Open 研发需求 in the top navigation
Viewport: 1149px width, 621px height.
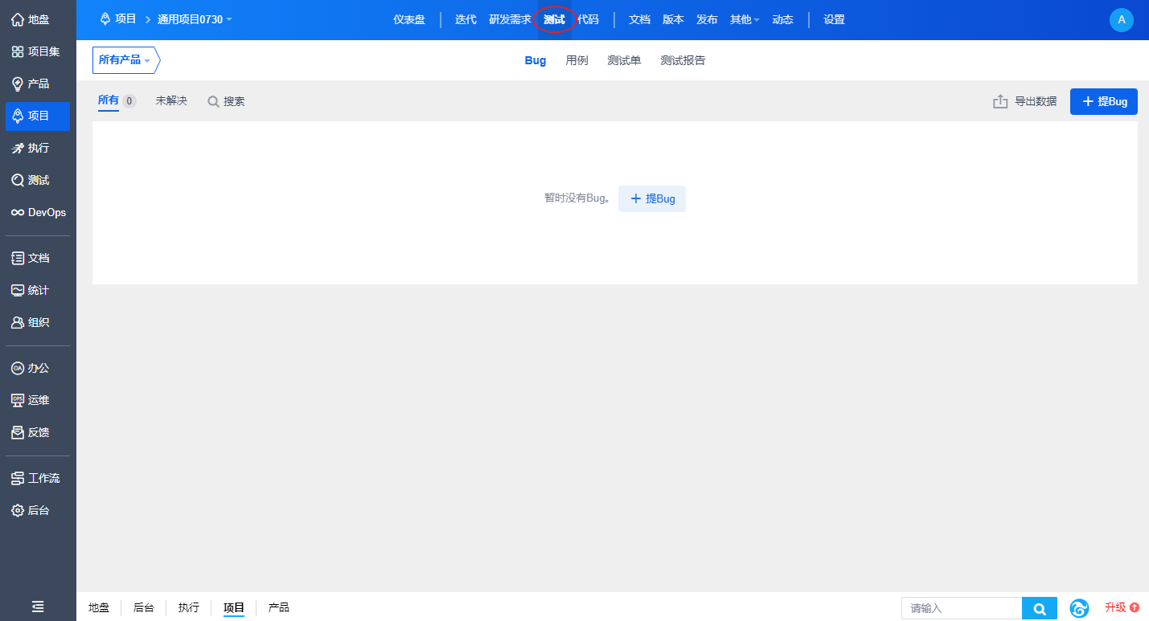click(510, 19)
